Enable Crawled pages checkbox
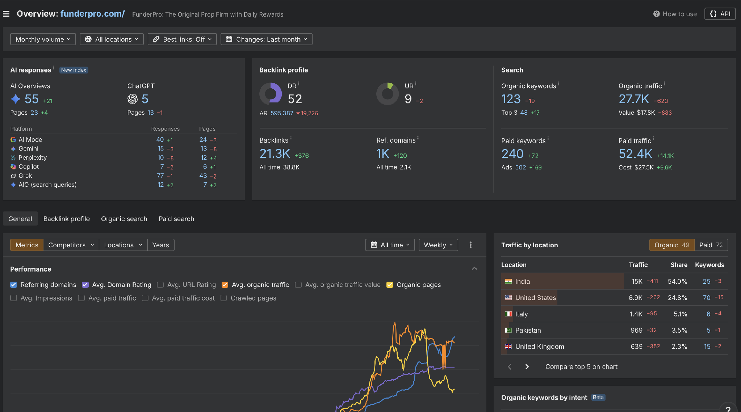This screenshot has width=741, height=412. 223,298
